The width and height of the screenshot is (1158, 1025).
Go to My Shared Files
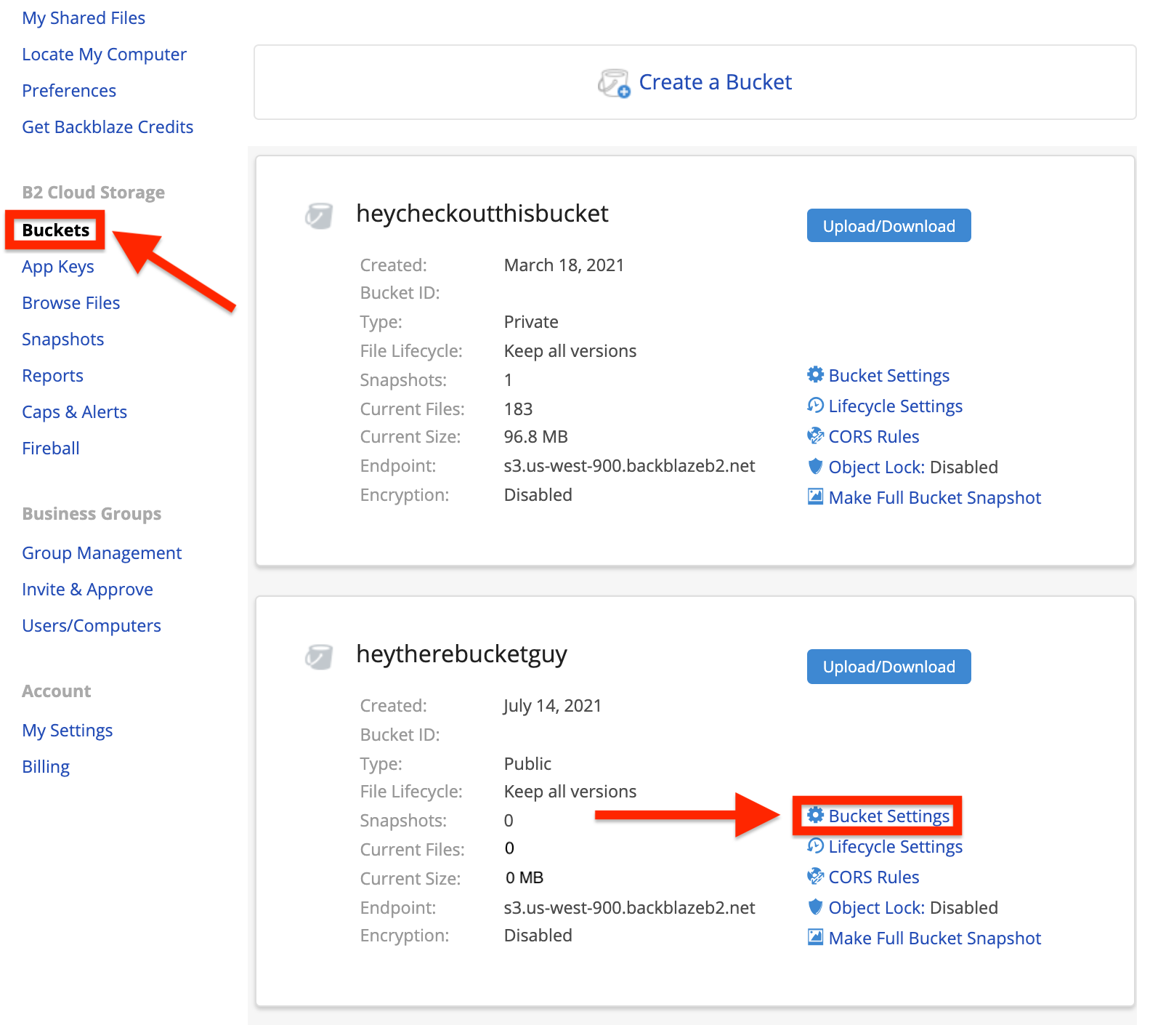tap(84, 18)
